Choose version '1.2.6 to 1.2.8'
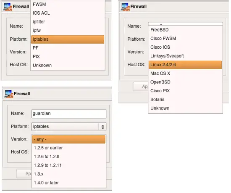Viewport: 231px width, 193px height. 69,156
